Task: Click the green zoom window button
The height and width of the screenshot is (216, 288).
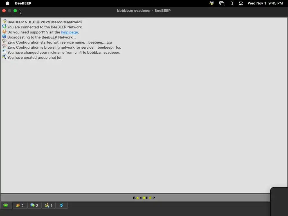Action: [x=15, y=11]
